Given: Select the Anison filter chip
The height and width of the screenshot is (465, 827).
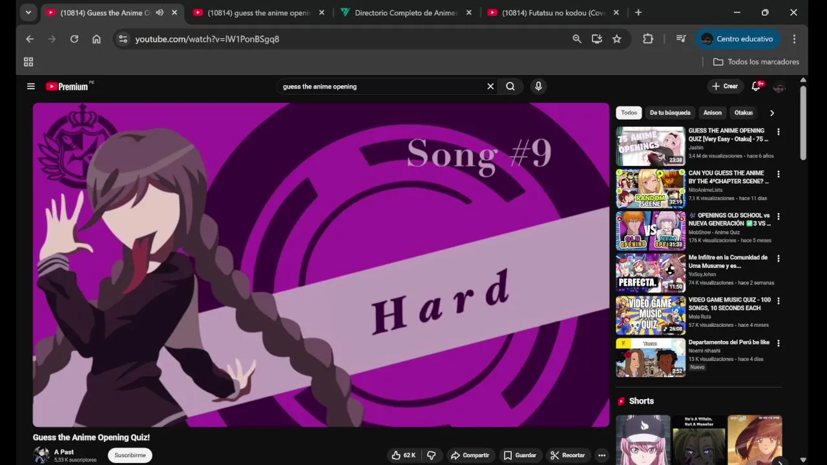Looking at the screenshot, I should 713,113.
